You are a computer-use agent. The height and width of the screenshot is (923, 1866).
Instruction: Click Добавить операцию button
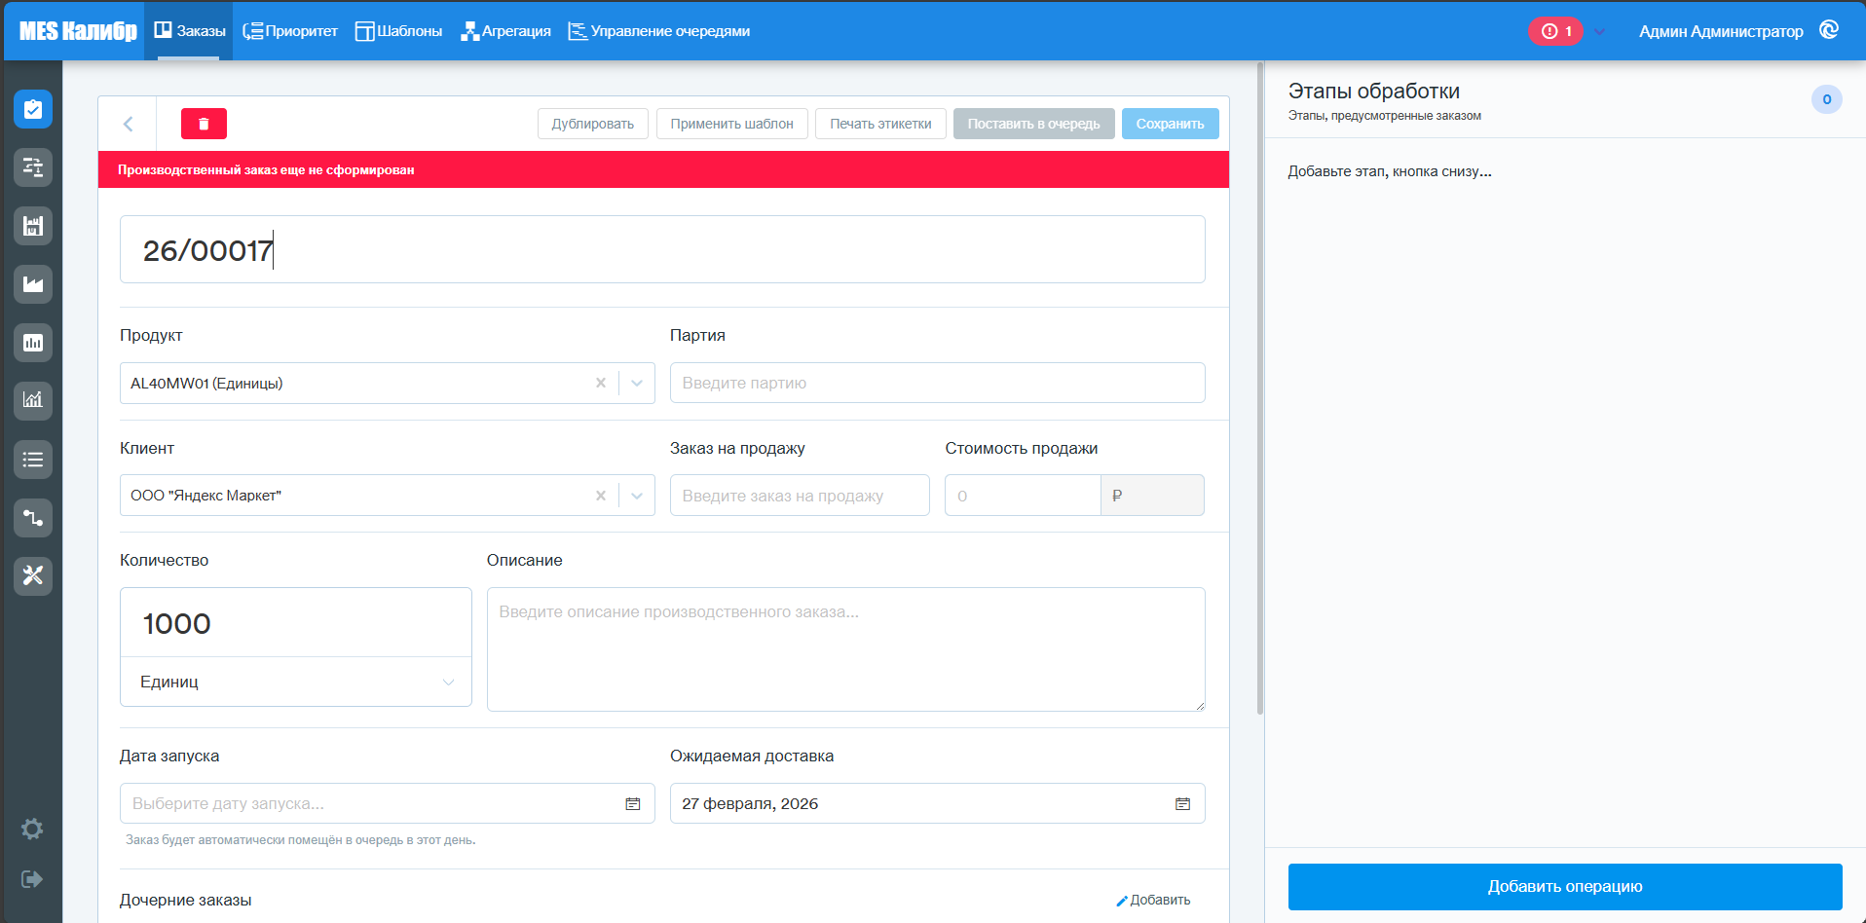(1565, 886)
